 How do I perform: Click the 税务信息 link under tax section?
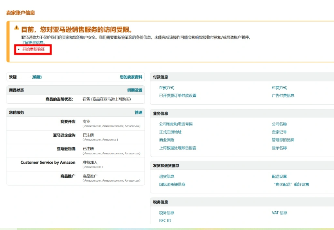point(167,213)
